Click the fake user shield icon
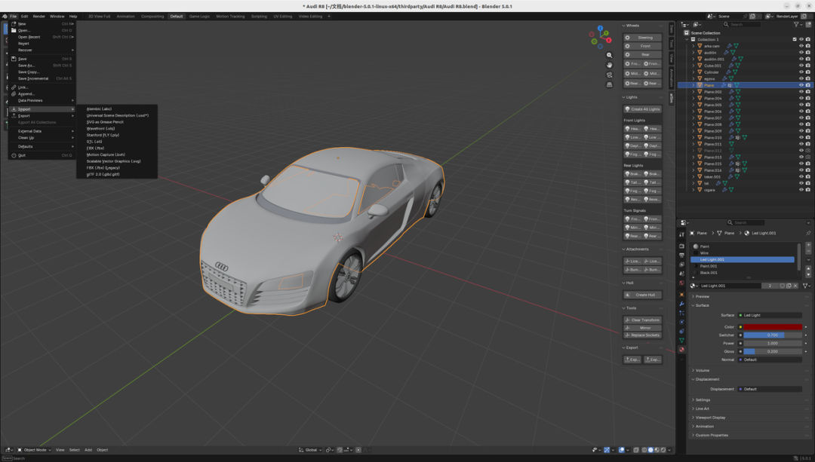The image size is (815, 462). [783, 286]
